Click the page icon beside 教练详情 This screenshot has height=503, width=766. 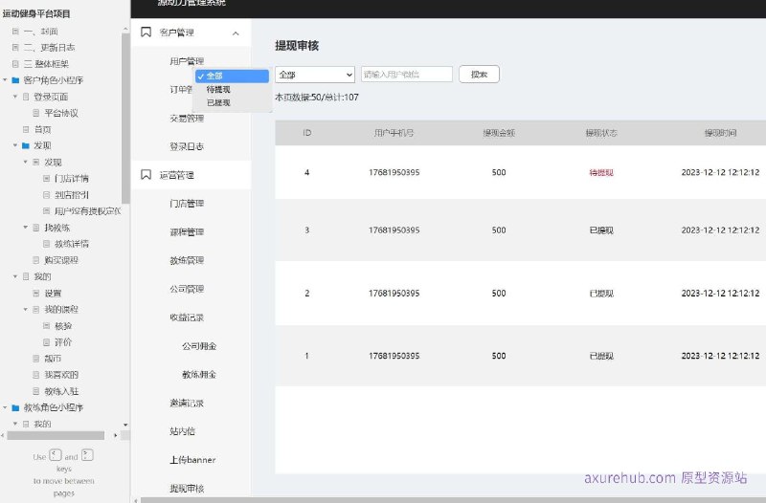[x=46, y=244]
